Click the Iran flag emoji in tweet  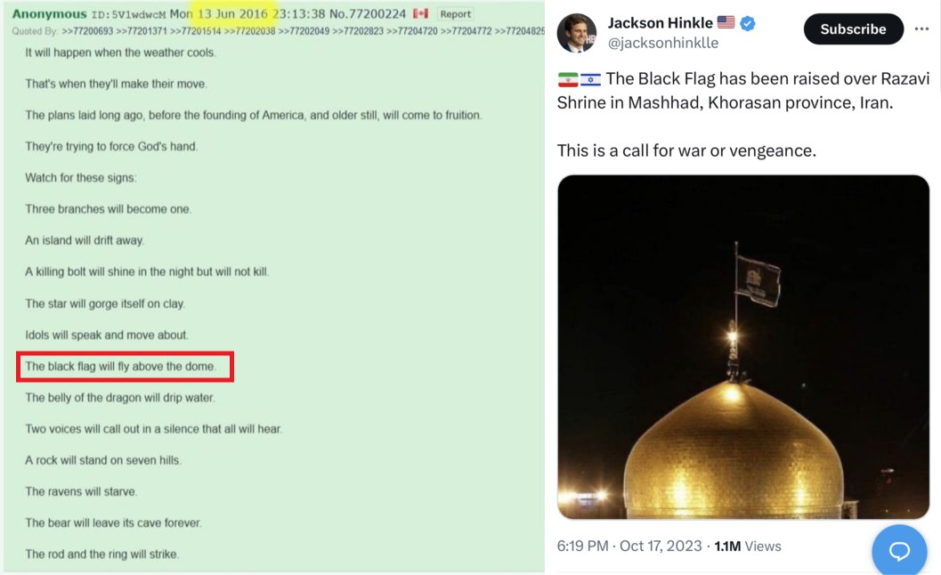pyautogui.click(x=568, y=79)
